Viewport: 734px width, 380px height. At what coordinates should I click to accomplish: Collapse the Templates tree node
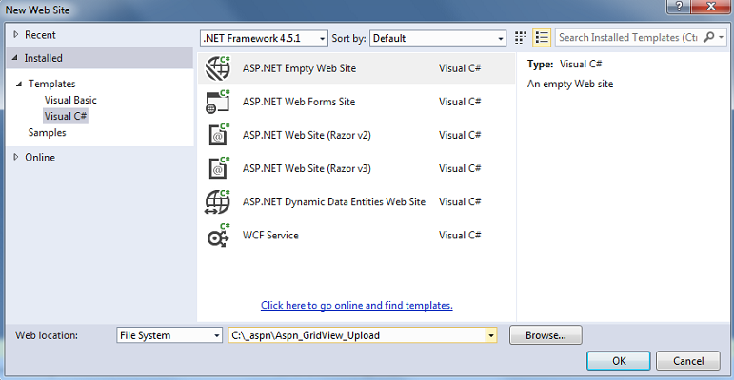[19, 85]
